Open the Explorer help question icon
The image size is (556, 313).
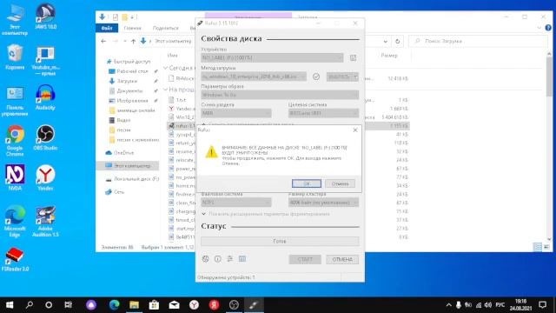pyautogui.click(x=548, y=28)
